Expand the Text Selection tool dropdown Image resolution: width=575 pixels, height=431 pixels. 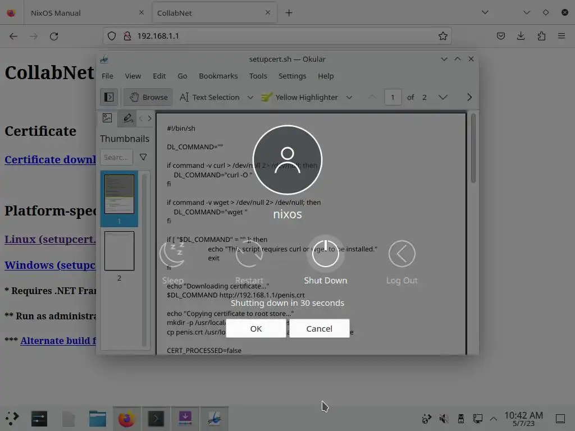click(x=250, y=97)
